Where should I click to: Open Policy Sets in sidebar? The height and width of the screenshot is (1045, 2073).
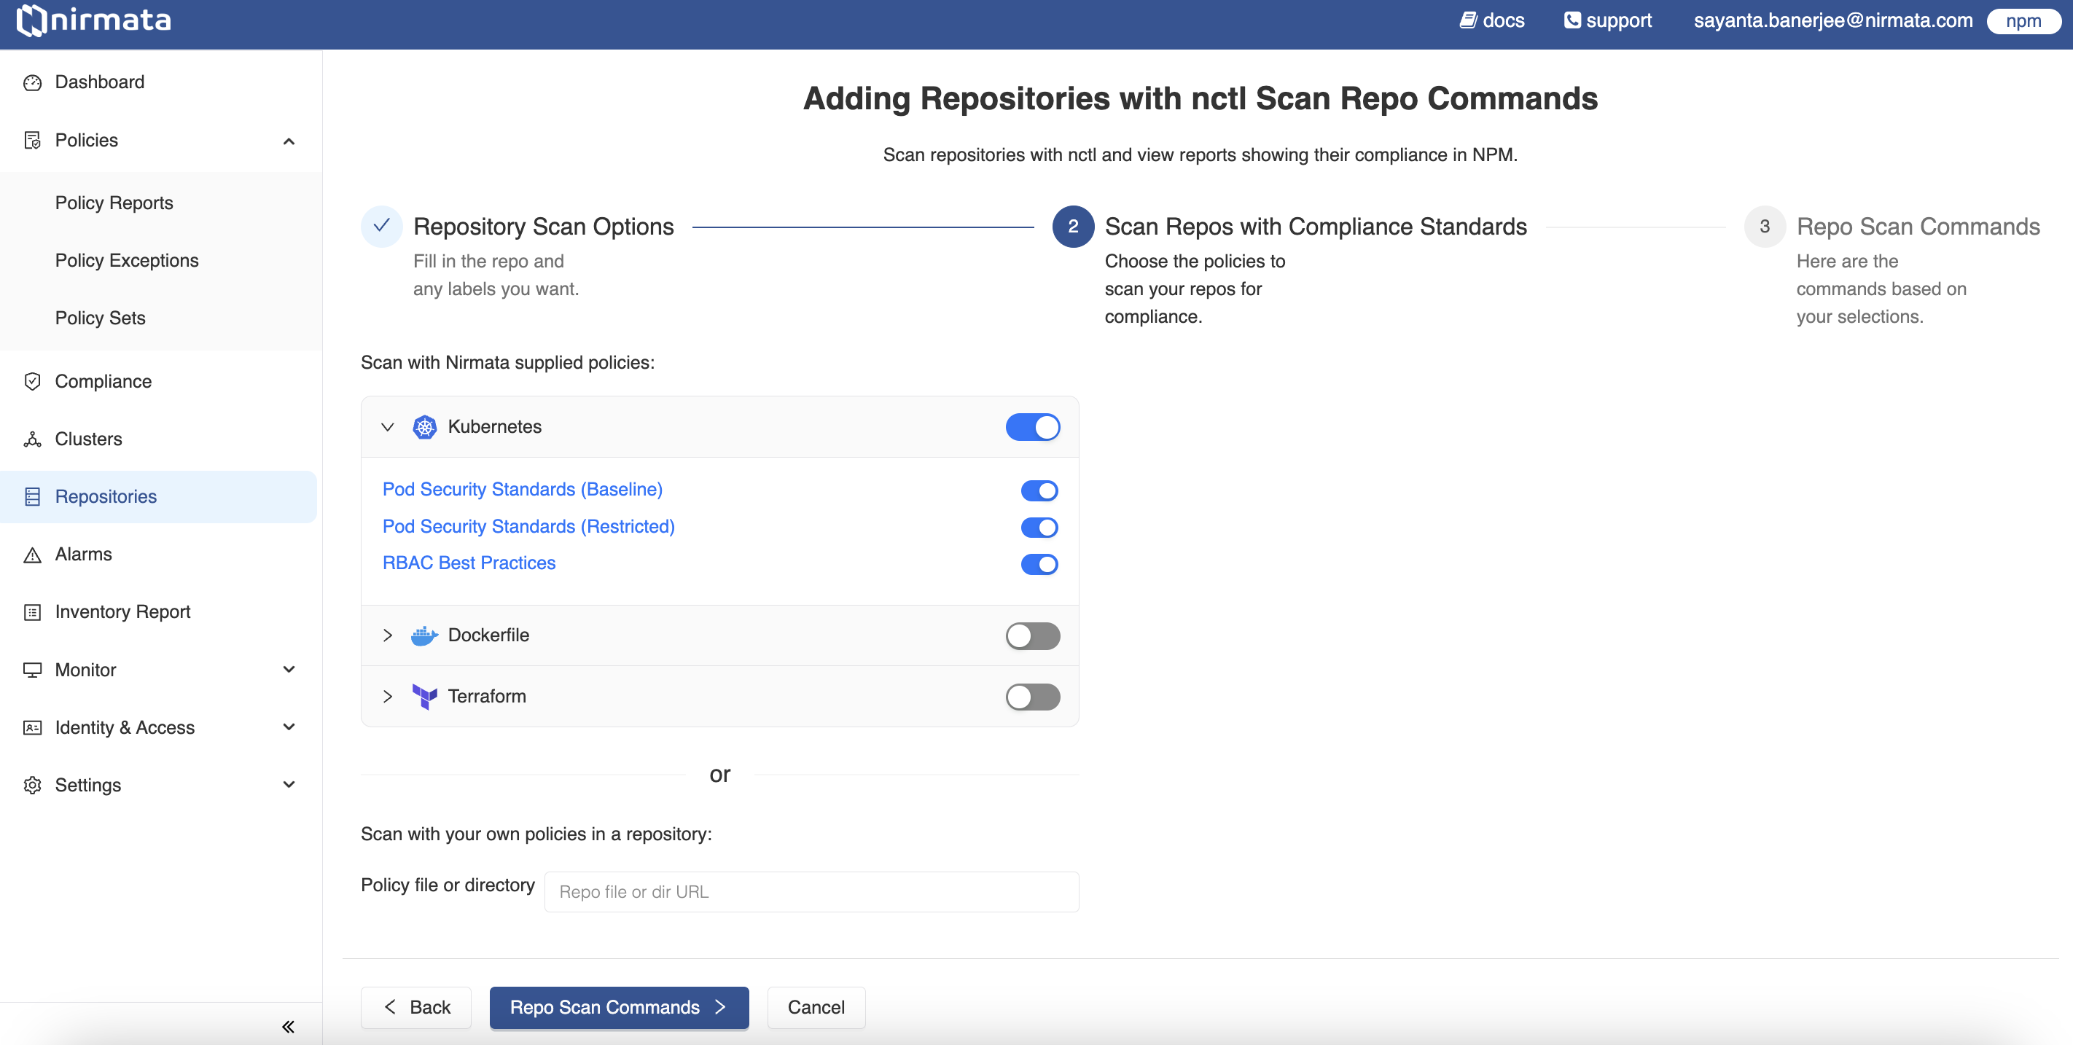tap(100, 318)
